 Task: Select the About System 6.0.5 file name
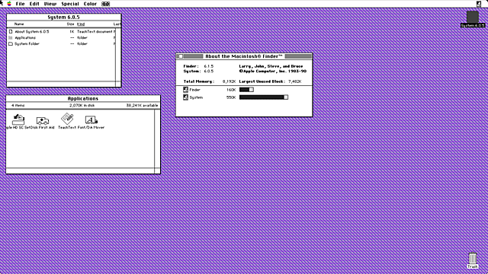click(32, 32)
